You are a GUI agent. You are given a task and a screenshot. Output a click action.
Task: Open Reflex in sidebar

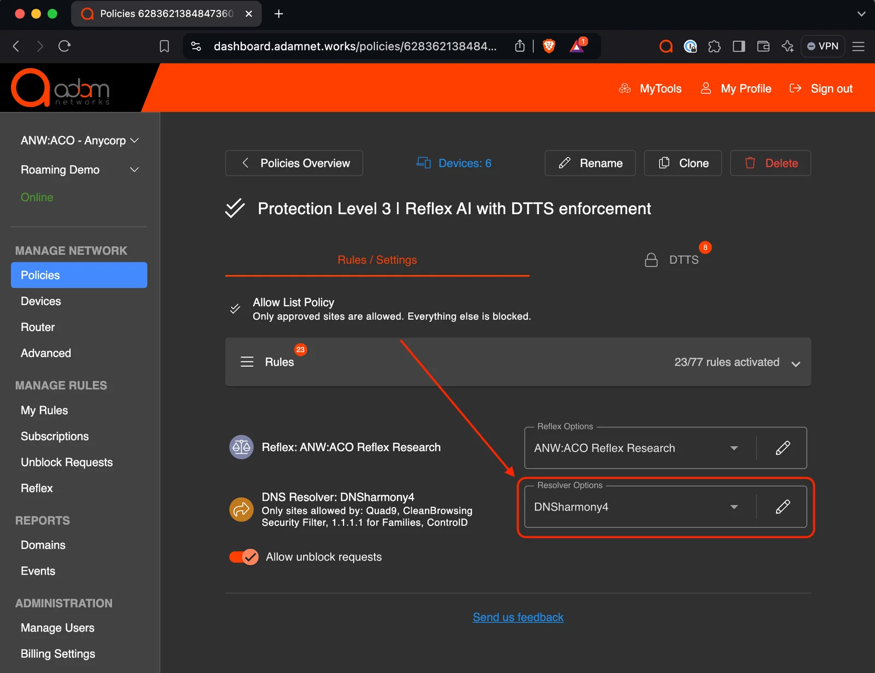(37, 488)
